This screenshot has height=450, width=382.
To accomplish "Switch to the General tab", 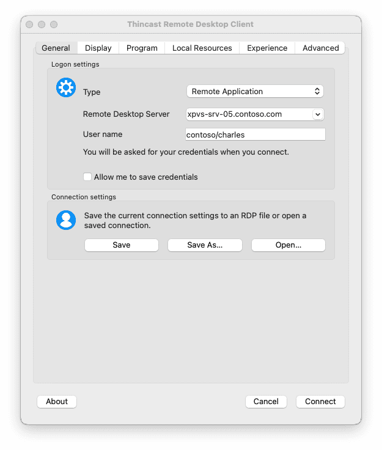I will point(56,48).
